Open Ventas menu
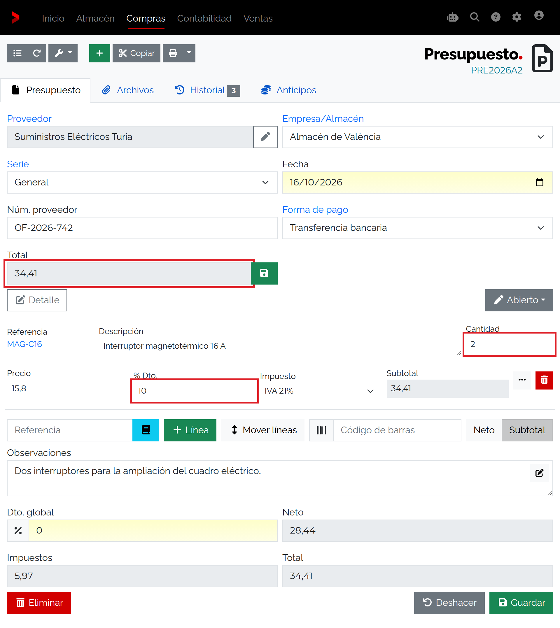This screenshot has height=628, width=560. pos(258,18)
